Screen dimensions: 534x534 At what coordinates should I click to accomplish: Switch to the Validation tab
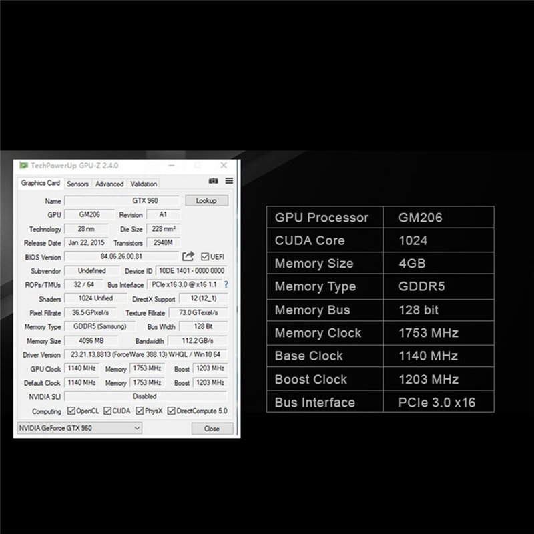(x=144, y=184)
